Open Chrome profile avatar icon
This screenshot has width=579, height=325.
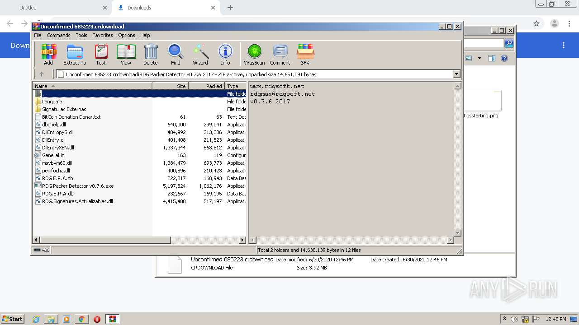pos(554,23)
